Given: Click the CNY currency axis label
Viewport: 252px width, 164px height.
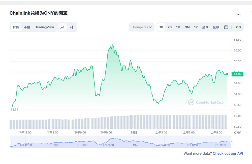Looking at the screenshot, I should pyautogui.click(x=237, y=133).
